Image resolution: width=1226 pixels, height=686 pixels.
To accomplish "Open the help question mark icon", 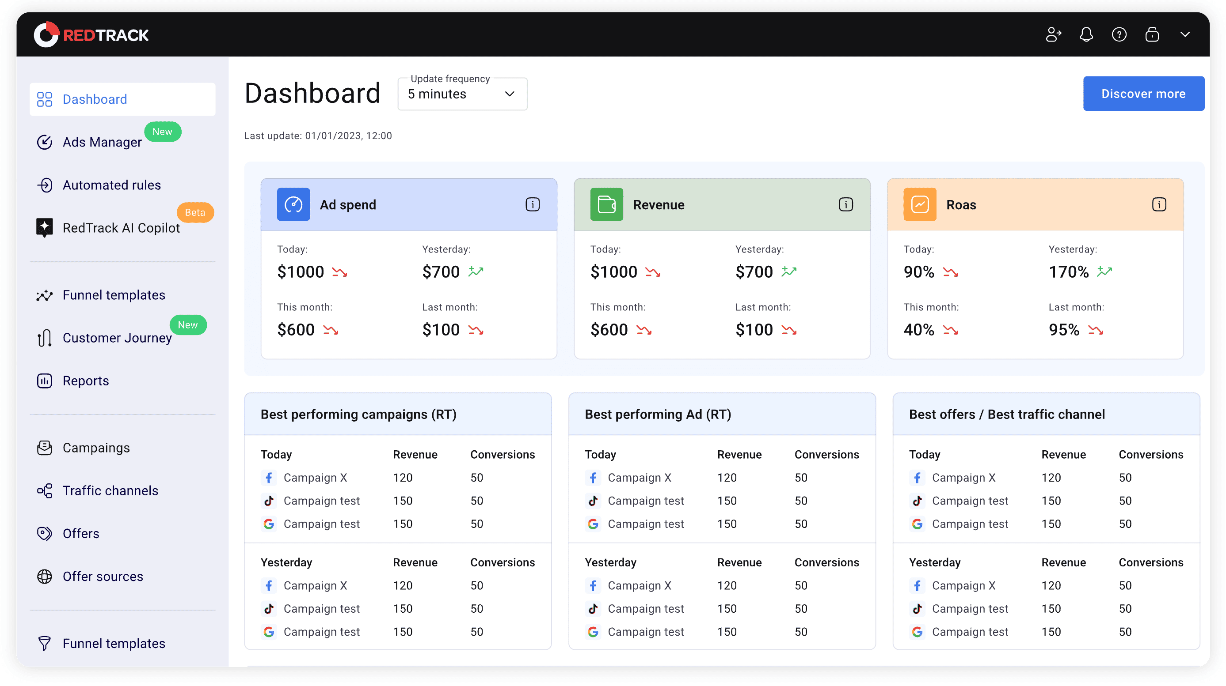I will [x=1119, y=35].
